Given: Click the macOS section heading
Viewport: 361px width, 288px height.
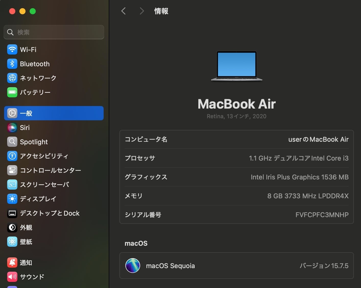Looking at the screenshot, I should (x=136, y=243).
